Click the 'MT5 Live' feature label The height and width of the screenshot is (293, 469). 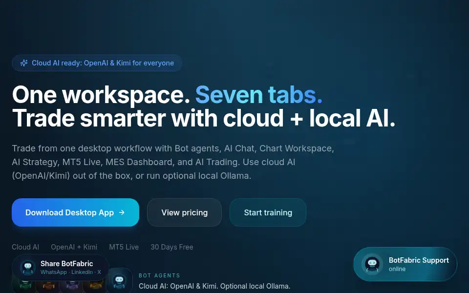(124, 247)
